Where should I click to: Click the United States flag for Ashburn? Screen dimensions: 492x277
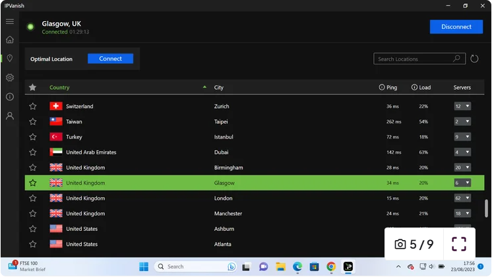56,229
